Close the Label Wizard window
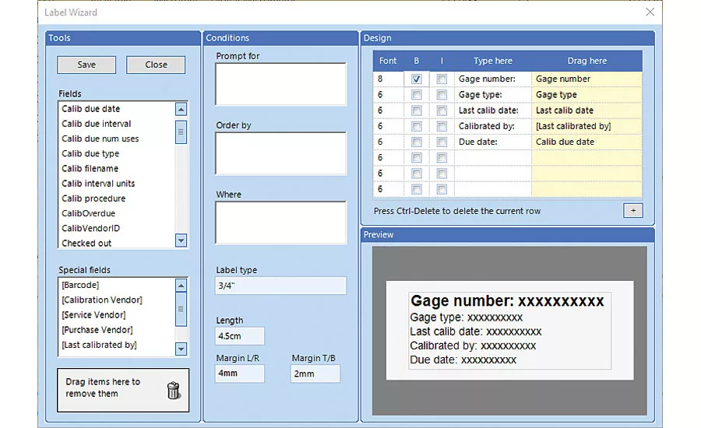 (650, 12)
